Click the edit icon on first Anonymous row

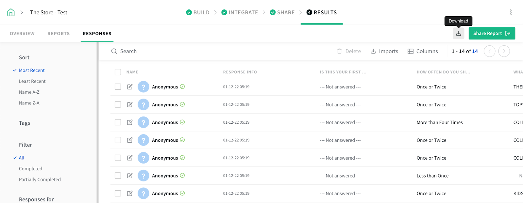click(x=130, y=87)
